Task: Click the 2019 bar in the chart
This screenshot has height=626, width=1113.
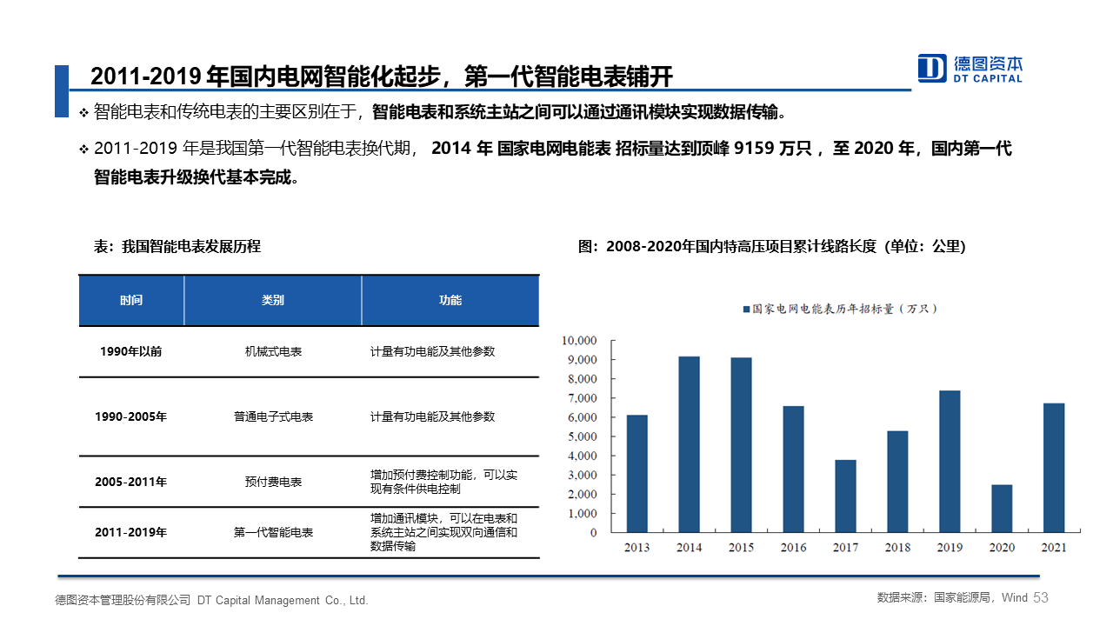Action: tap(950, 462)
